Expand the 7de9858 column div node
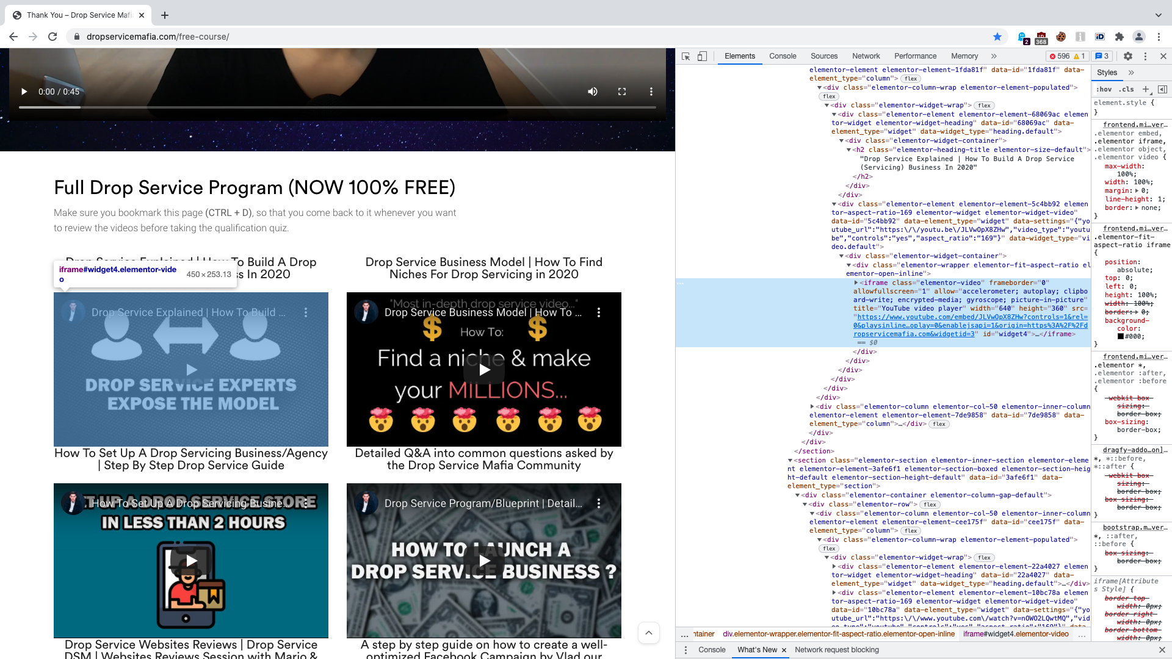 (812, 407)
